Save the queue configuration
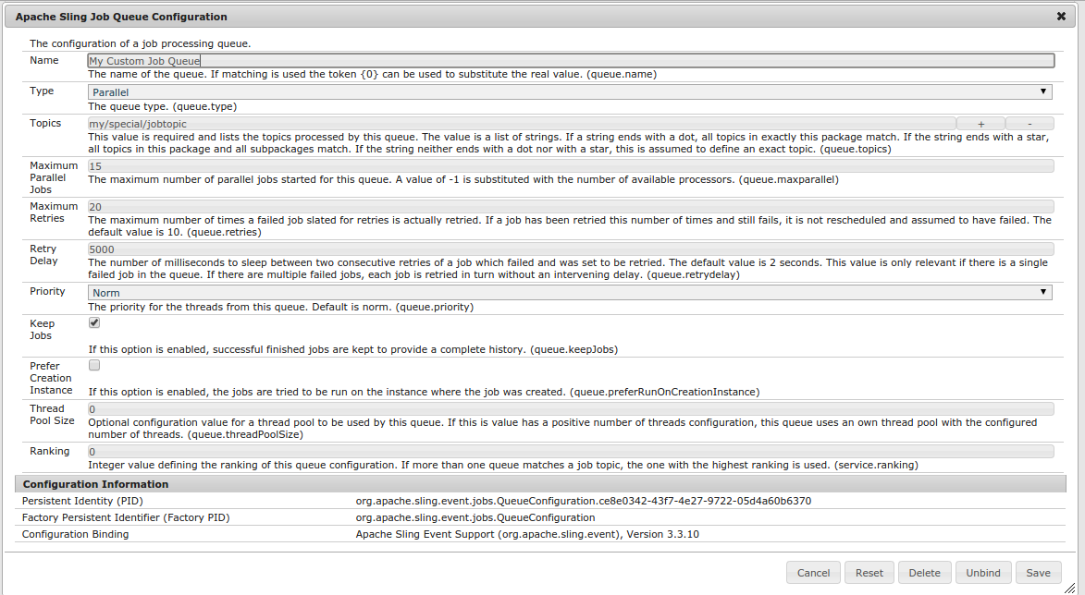Image resolution: width=1085 pixels, height=595 pixels. pos(1038,573)
